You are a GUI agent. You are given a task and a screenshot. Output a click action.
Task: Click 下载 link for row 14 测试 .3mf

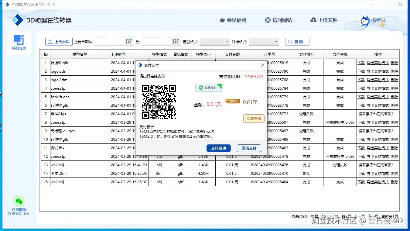pos(361,174)
